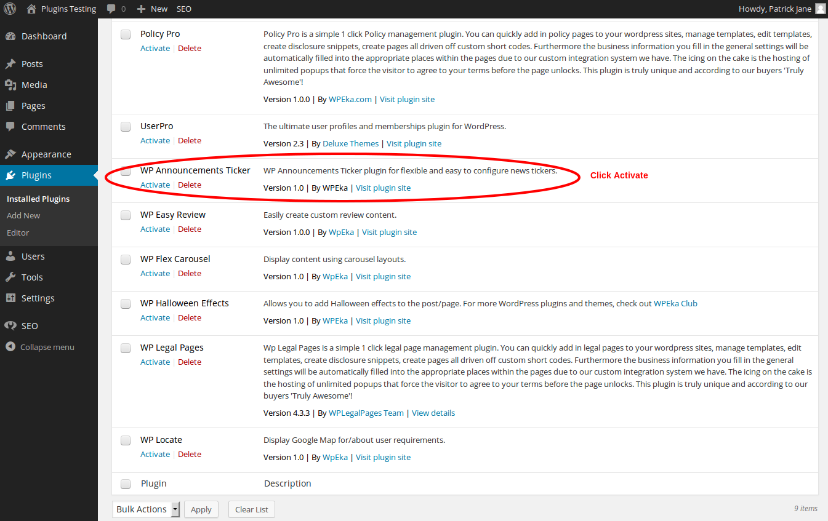Click the Comments sidebar bubble icon
Viewport: 828px width, 521px height.
pos(10,127)
